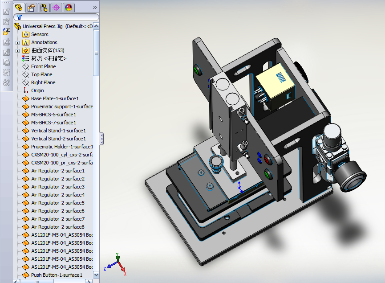Switch to the PropertyManager tab
385x283 pixels.
click(x=31, y=8)
